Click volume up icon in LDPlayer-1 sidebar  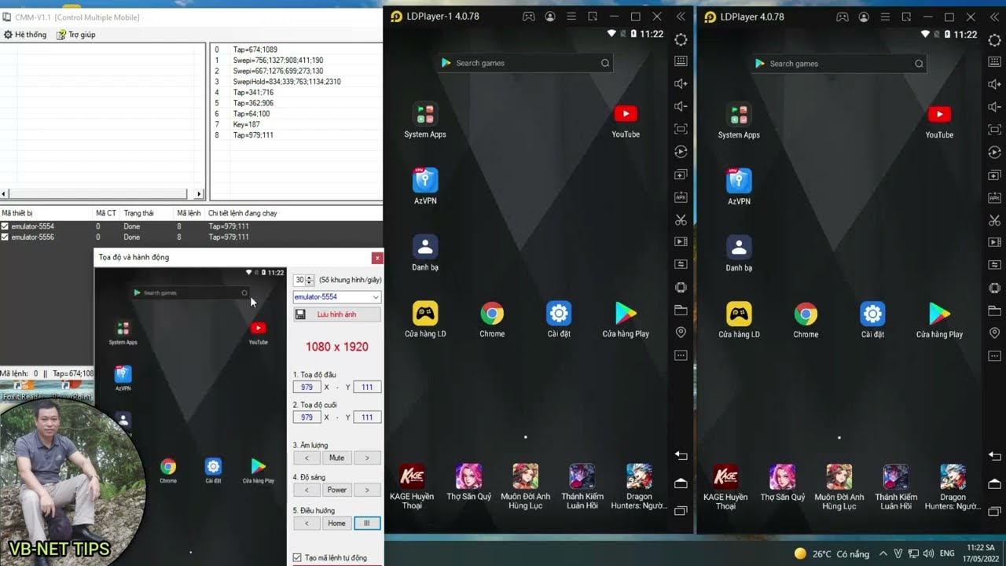click(x=681, y=83)
